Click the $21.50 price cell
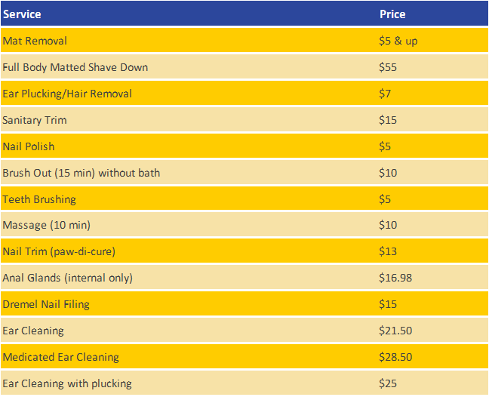Image resolution: width=489 pixels, height=397 pixels. point(395,331)
